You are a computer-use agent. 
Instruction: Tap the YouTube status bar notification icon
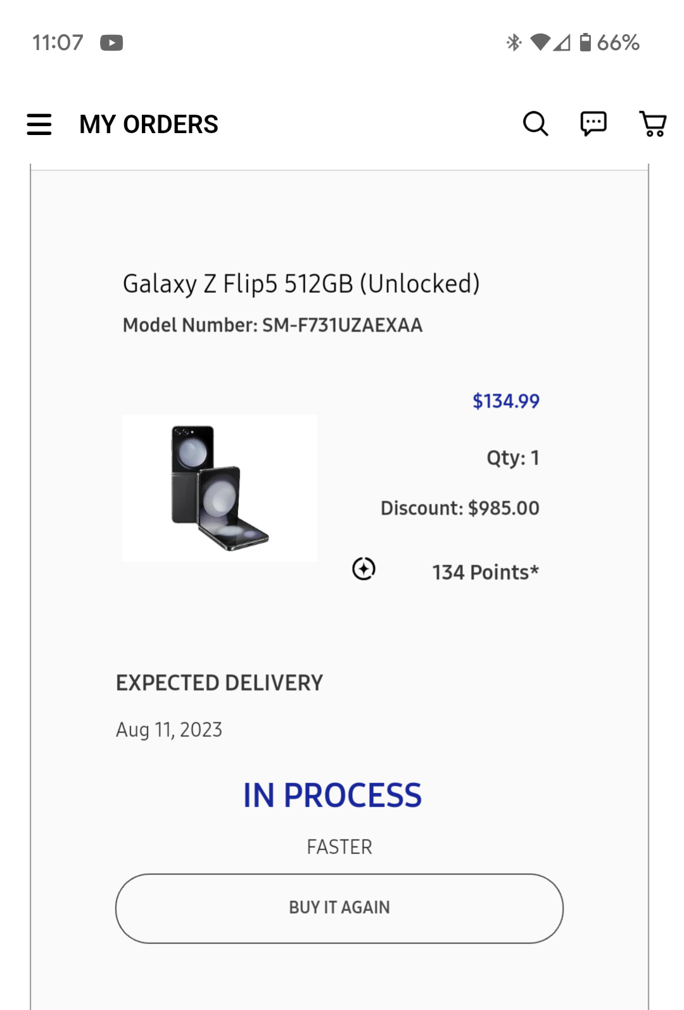111,43
